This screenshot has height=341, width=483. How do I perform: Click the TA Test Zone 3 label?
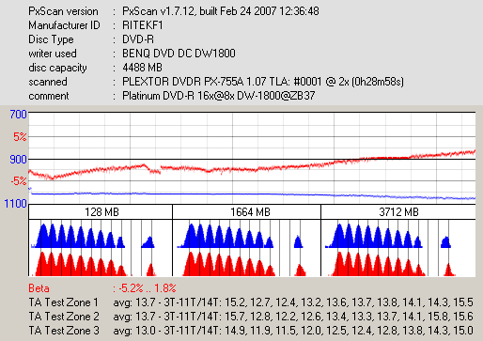pos(64,331)
